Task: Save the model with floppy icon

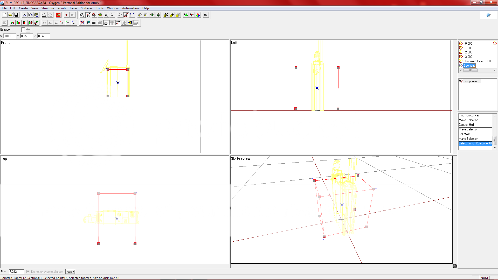Action: [16, 15]
